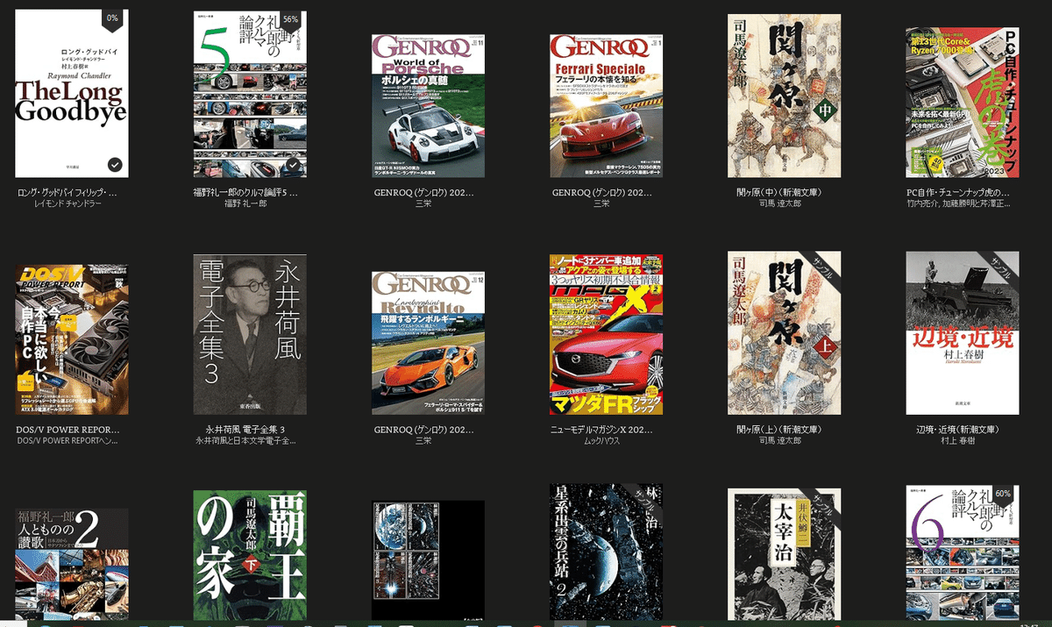Open 辺境・近境 book cover
This screenshot has width=1052, height=627.
click(x=963, y=333)
